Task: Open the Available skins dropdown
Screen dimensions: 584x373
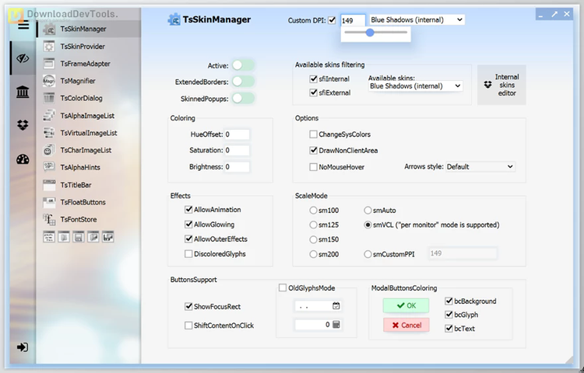Action: coord(415,86)
